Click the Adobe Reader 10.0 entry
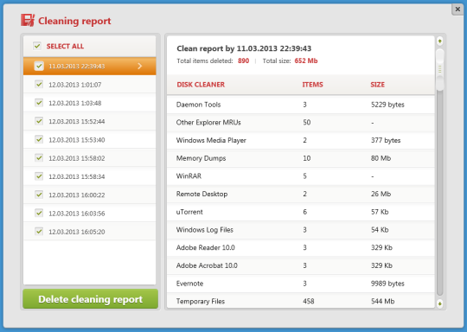The image size is (467, 332). point(301,247)
